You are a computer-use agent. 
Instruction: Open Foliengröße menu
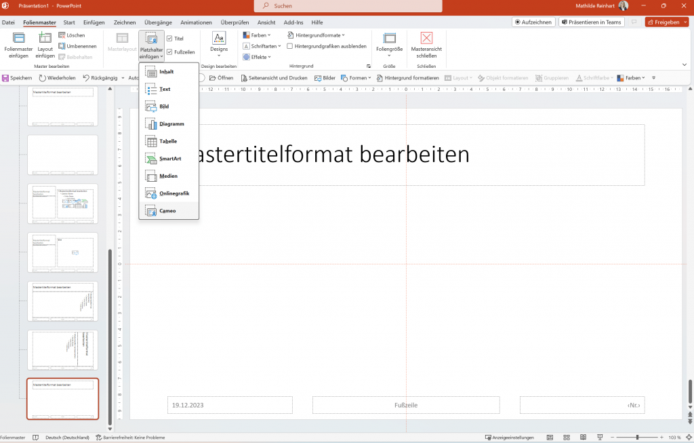[389, 44]
